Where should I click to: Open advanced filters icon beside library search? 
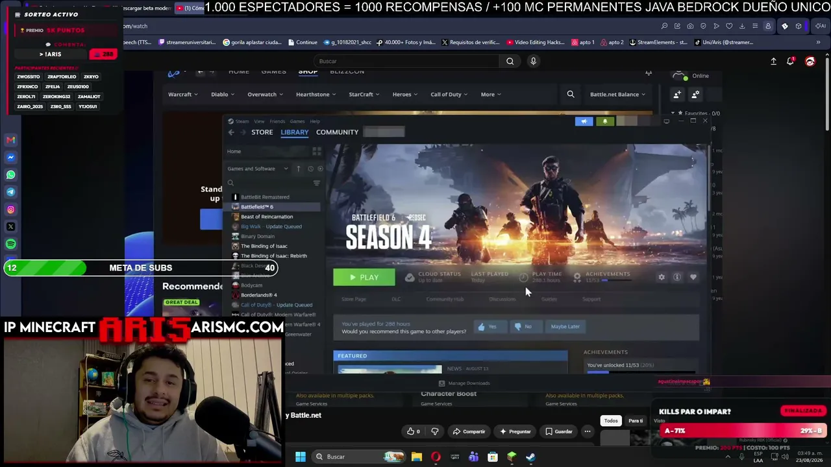coord(317,183)
